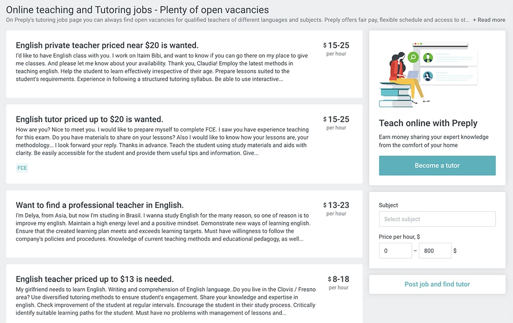Open the "English teacher priced up to $13" job

pyautogui.click(x=94, y=279)
